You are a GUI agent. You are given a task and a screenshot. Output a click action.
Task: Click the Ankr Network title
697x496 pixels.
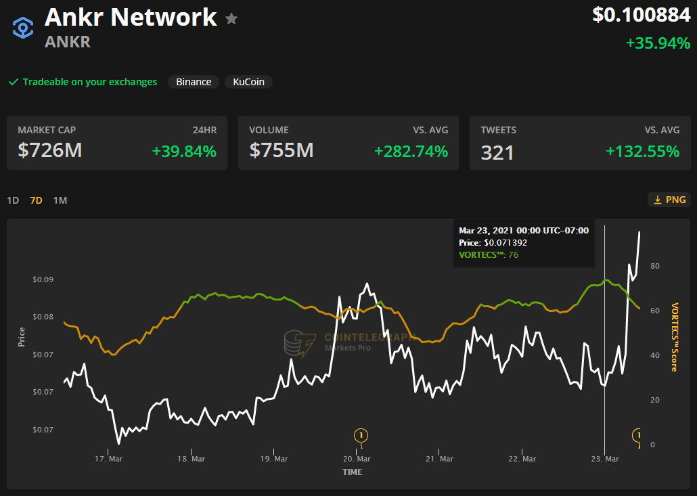(x=131, y=18)
